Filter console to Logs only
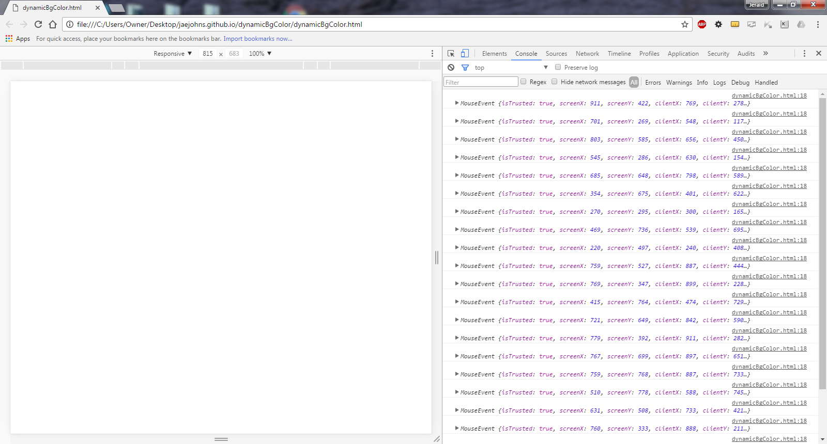The height and width of the screenshot is (444, 827). click(719, 83)
